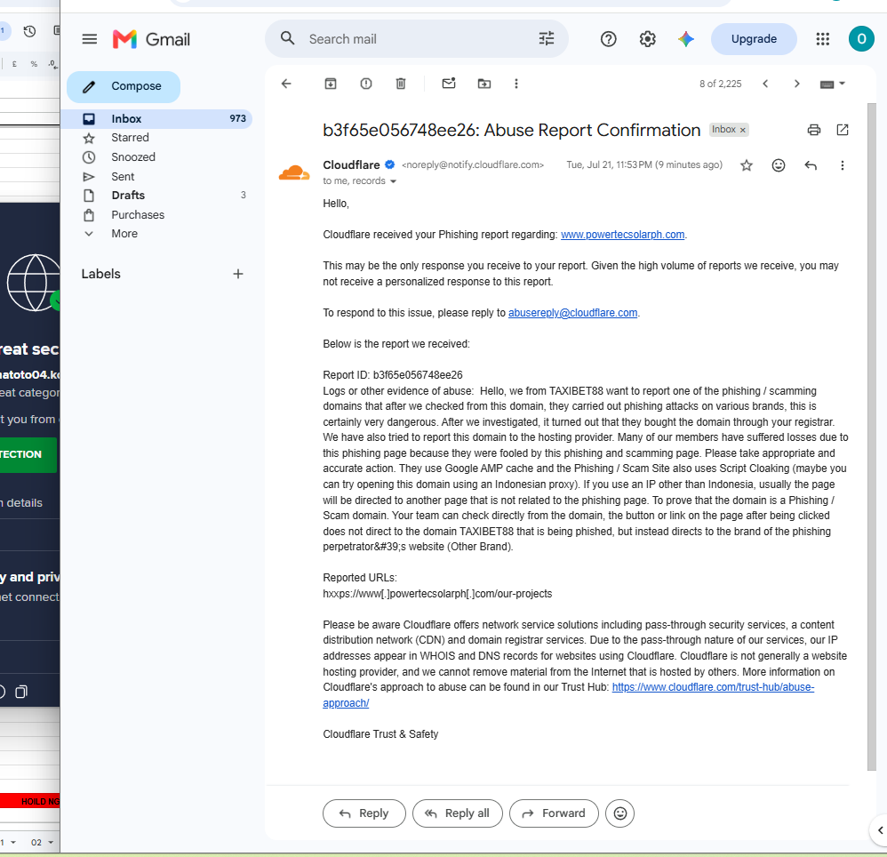
Task: Add emoji reaction beside Forward button
Action: click(x=620, y=813)
